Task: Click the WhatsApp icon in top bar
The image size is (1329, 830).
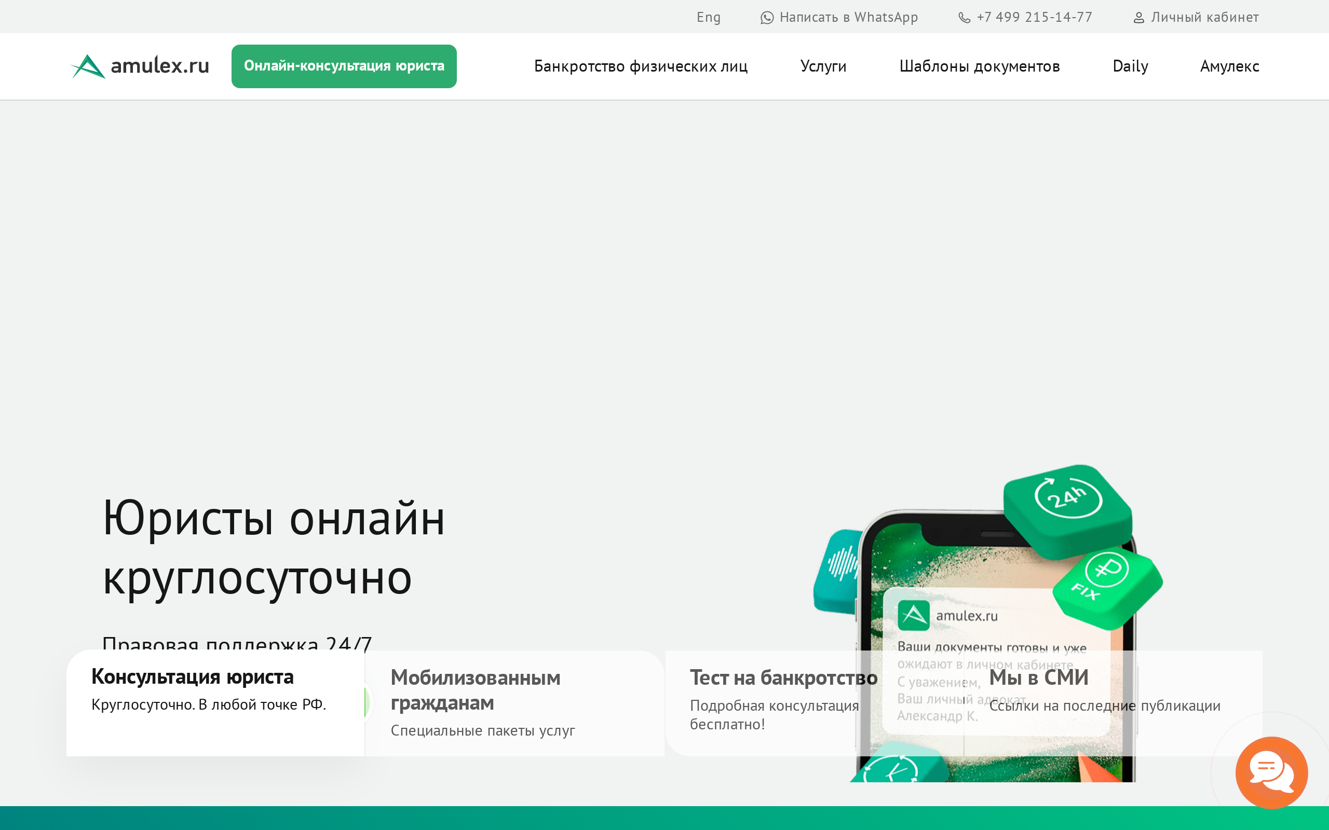Action: (767, 18)
